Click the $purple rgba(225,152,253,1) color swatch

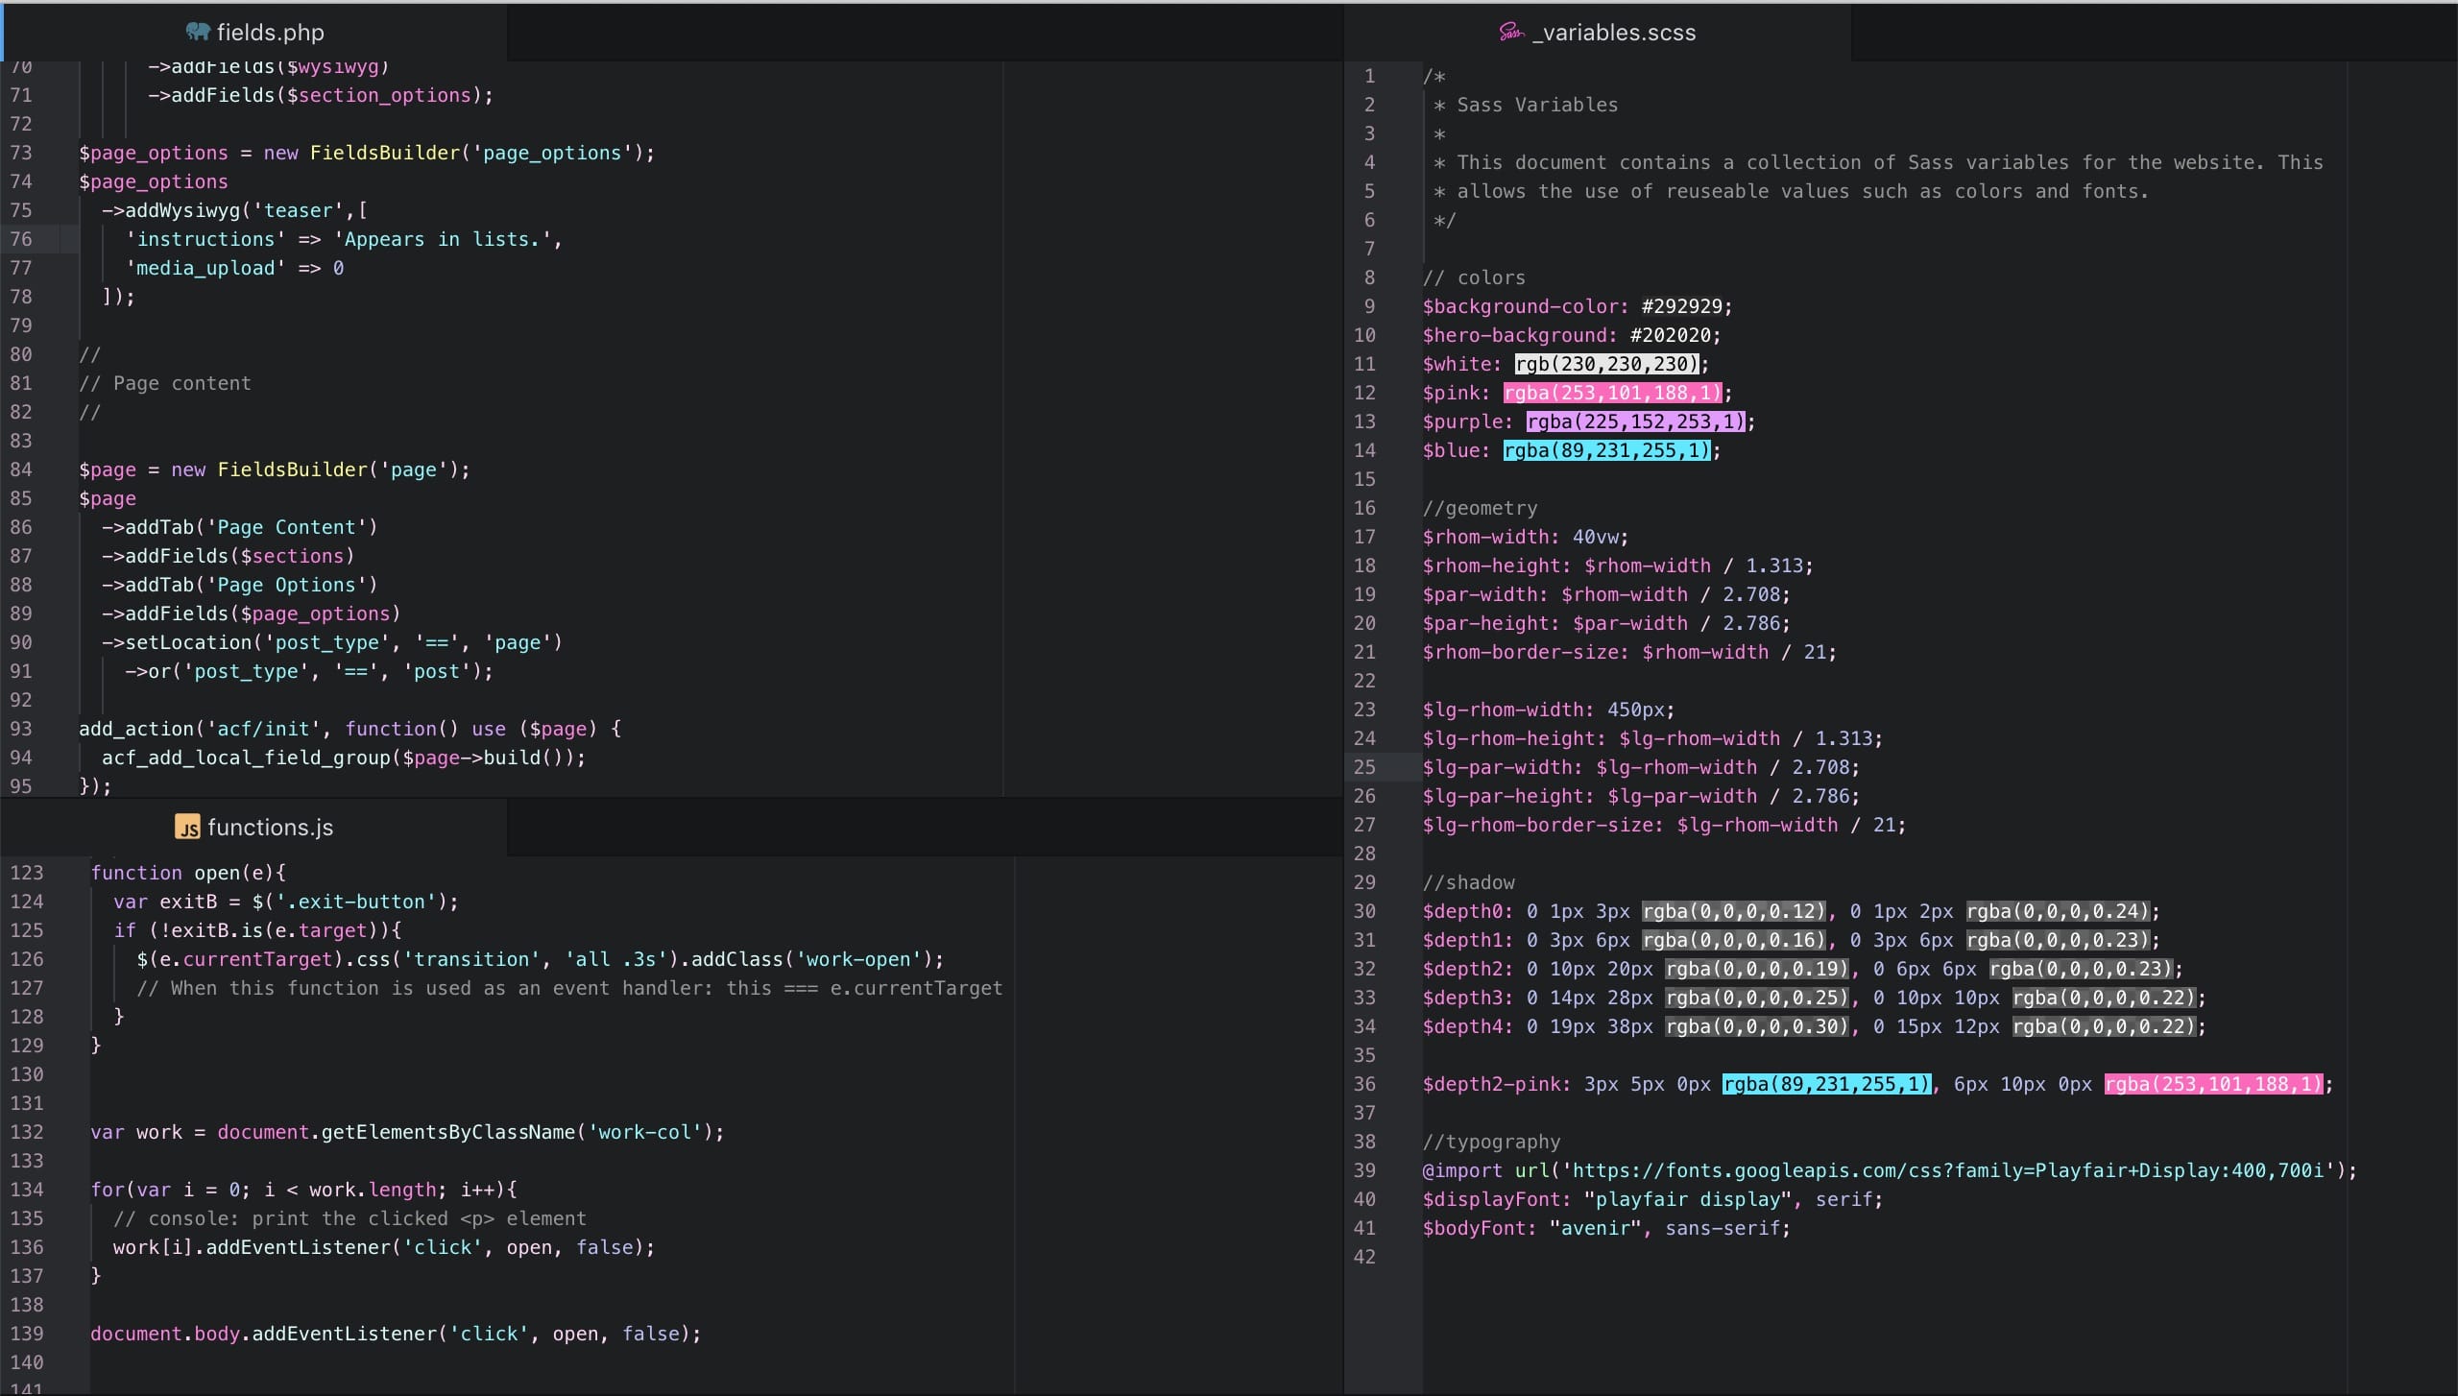[x=1635, y=421]
